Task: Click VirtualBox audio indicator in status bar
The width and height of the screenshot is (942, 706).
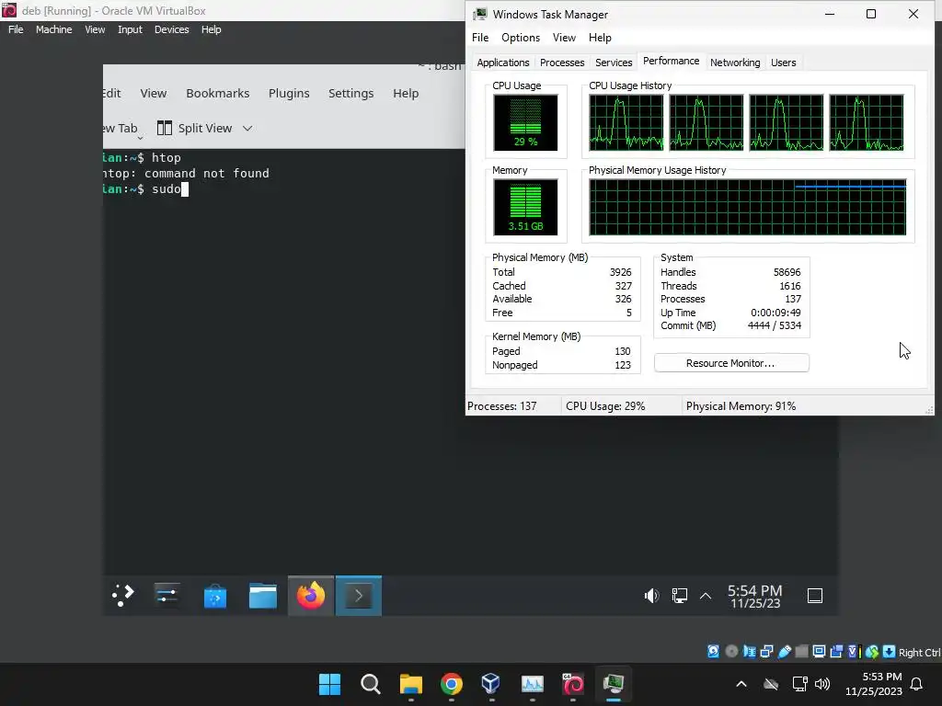Action: (x=749, y=652)
